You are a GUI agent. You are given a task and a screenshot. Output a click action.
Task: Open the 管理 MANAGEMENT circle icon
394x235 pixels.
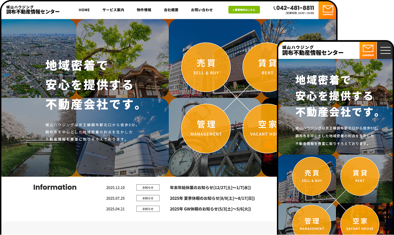206,129
